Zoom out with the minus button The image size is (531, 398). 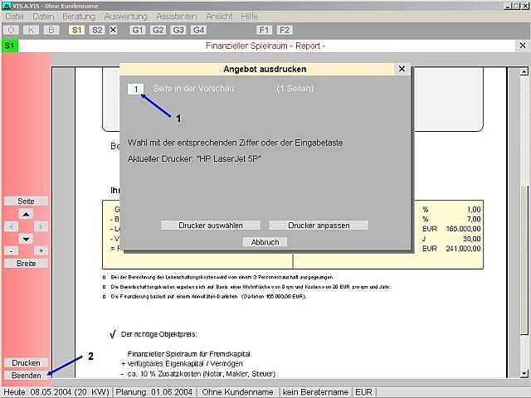tap(11, 250)
